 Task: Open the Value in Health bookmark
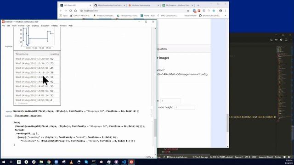[190, 16]
